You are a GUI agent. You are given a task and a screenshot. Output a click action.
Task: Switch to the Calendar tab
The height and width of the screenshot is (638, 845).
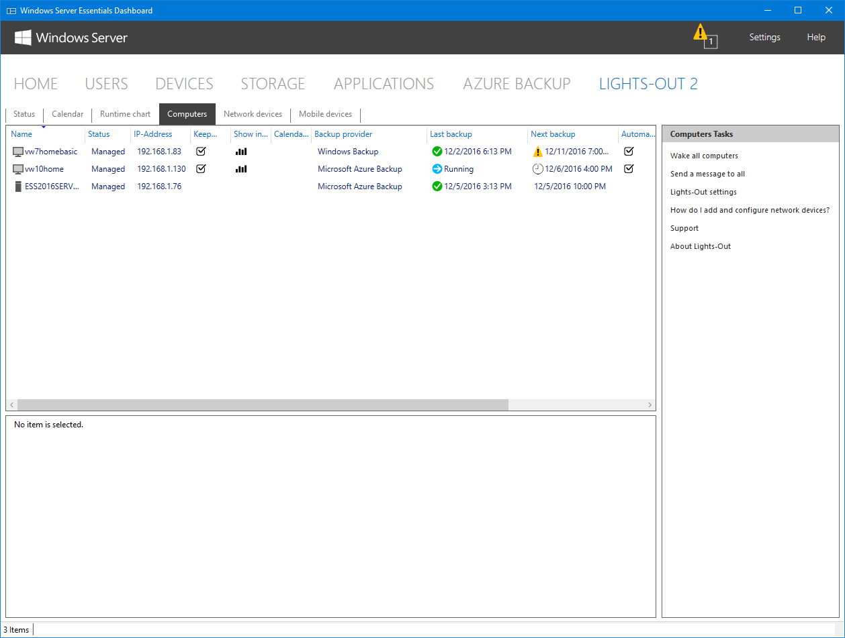pyautogui.click(x=68, y=114)
